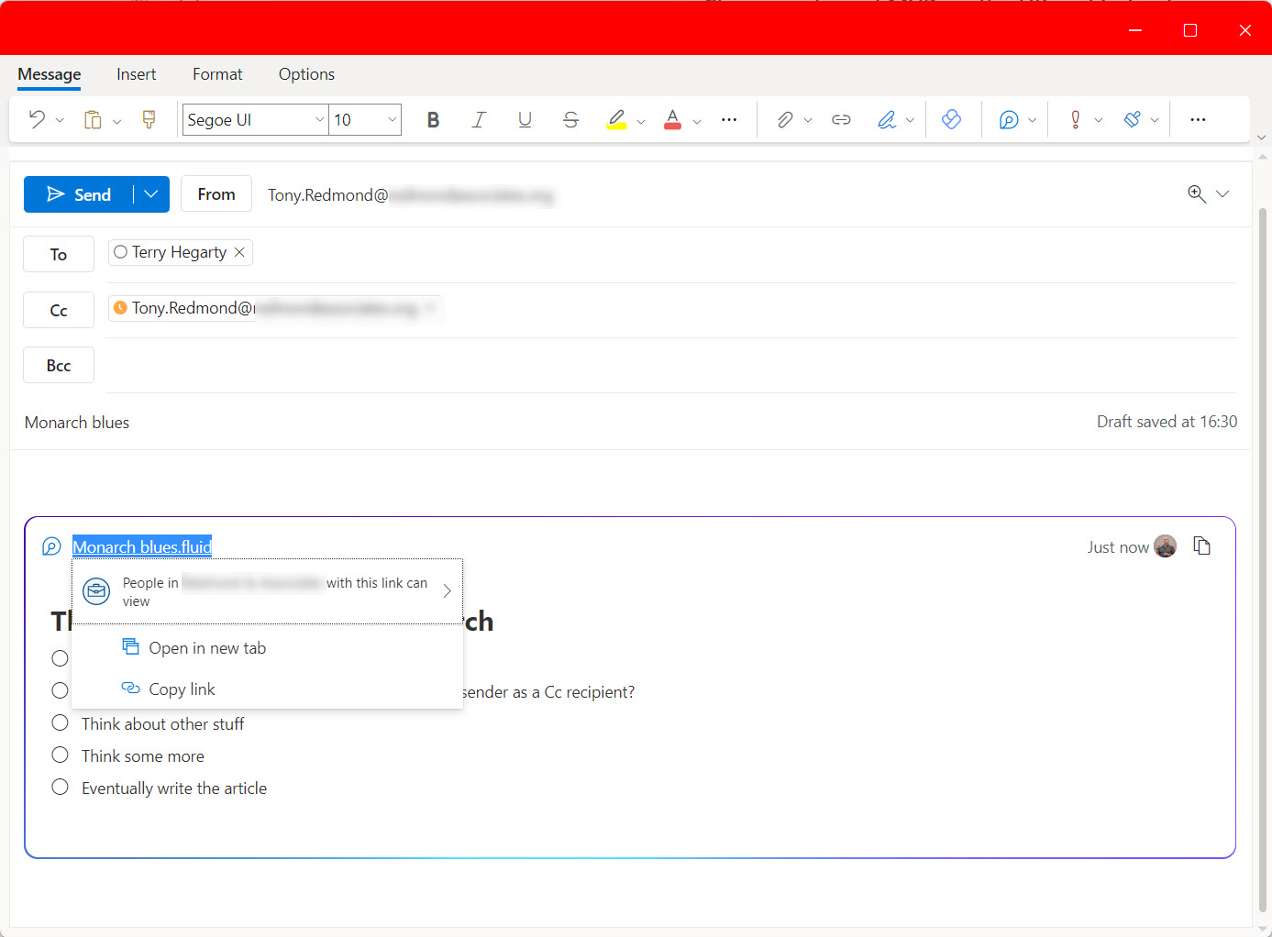Tick 'Eventually write the article' item
Viewport: 1272px width, 937px height.
click(x=61, y=788)
